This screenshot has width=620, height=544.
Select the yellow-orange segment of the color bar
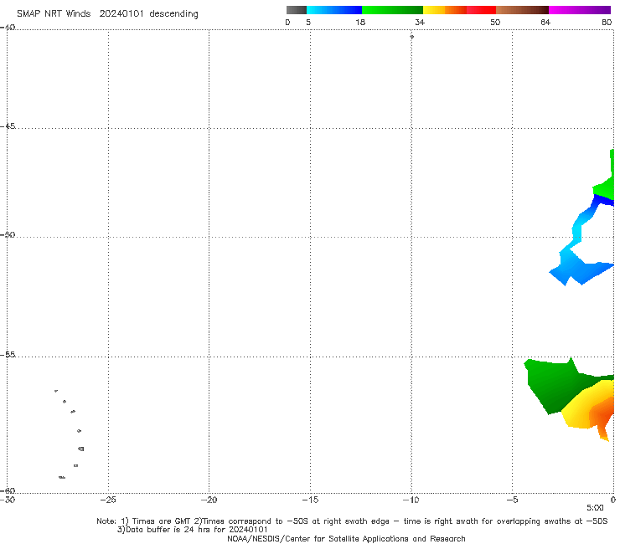pos(445,10)
